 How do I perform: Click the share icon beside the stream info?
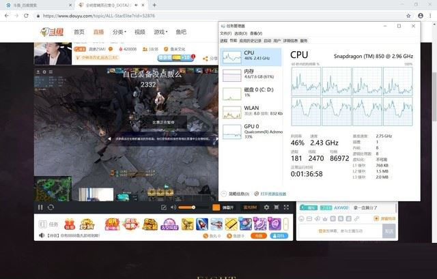(206, 59)
